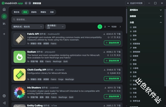Image resolution: width=166 pixels, height=107 pixels.
Task: Click the next page arrow in pagination
Action: pos(120,26)
